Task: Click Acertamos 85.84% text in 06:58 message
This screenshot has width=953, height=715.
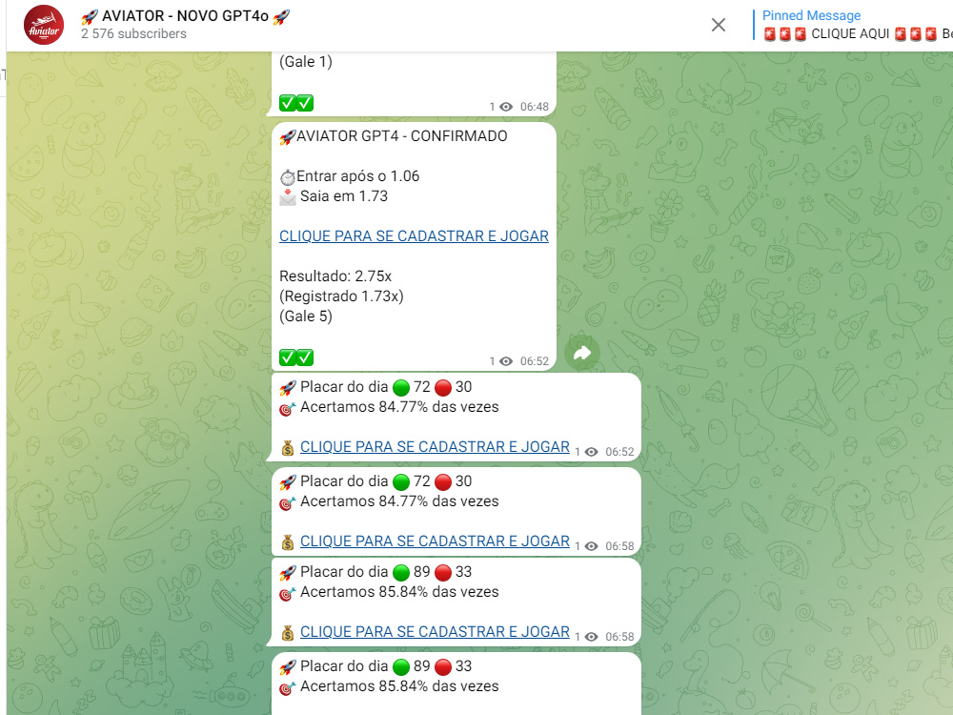Action: point(399,592)
